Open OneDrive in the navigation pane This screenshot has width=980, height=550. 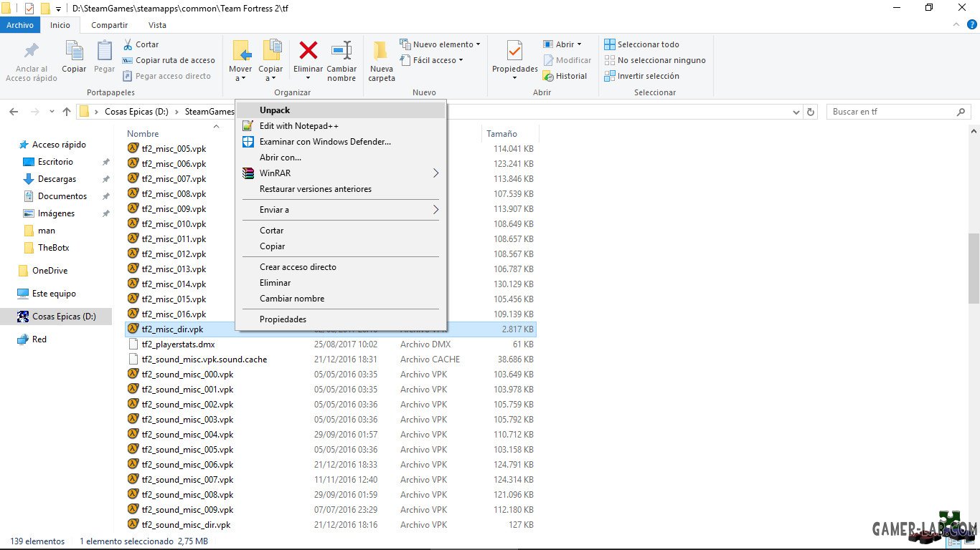tap(50, 271)
